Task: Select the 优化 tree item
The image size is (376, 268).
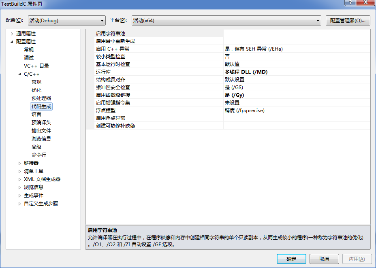Action: [x=36, y=90]
